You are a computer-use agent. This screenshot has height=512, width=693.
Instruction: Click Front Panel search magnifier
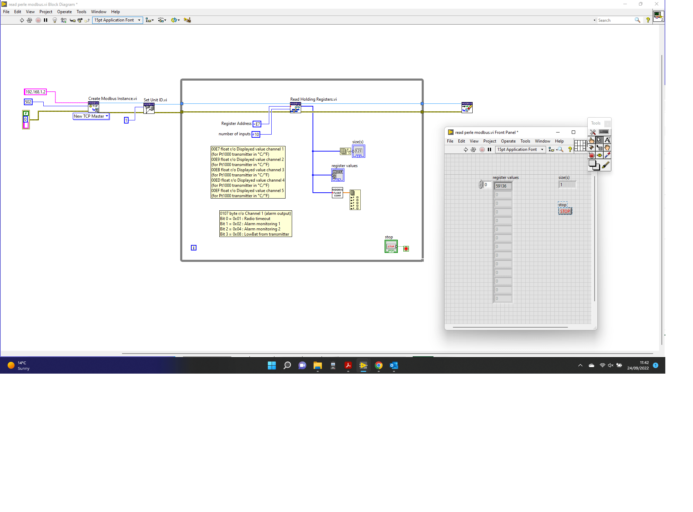(560, 149)
